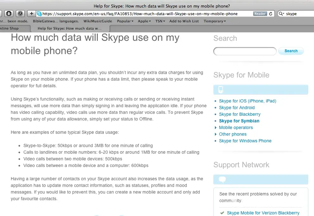Expand the Mobile operators list item

[x=235, y=127]
